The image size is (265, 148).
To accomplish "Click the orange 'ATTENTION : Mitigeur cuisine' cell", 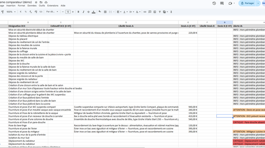I will tap(249, 131).
